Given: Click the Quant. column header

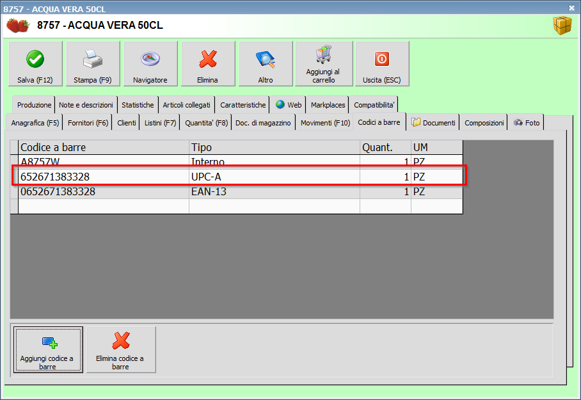Looking at the screenshot, I should point(385,148).
